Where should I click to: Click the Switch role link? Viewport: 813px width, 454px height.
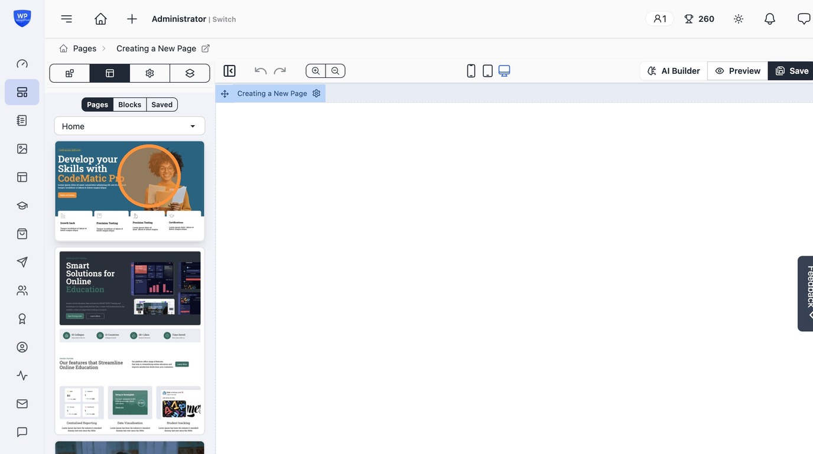coord(225,19)
